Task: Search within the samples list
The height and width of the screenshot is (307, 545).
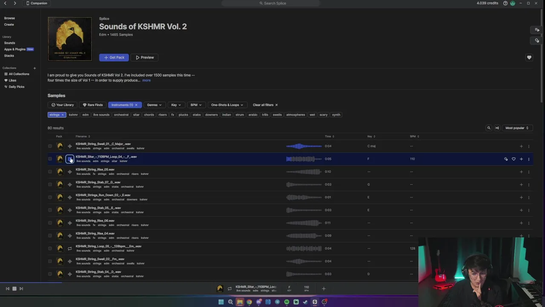Action: (489, 128)
